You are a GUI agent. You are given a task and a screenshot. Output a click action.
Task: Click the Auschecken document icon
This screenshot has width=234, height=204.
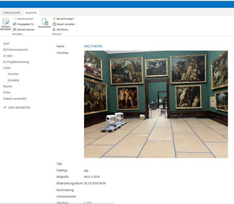point(45,22)
